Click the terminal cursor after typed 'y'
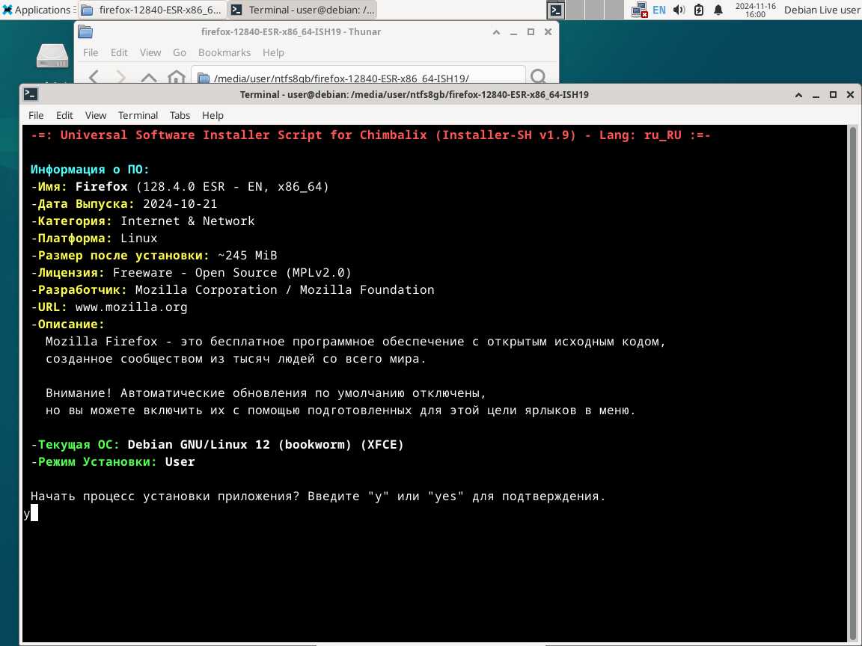862x646 pixels. [34, 513]
